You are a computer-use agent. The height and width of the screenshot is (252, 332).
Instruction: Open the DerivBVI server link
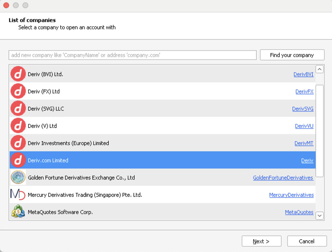point(303,74)
